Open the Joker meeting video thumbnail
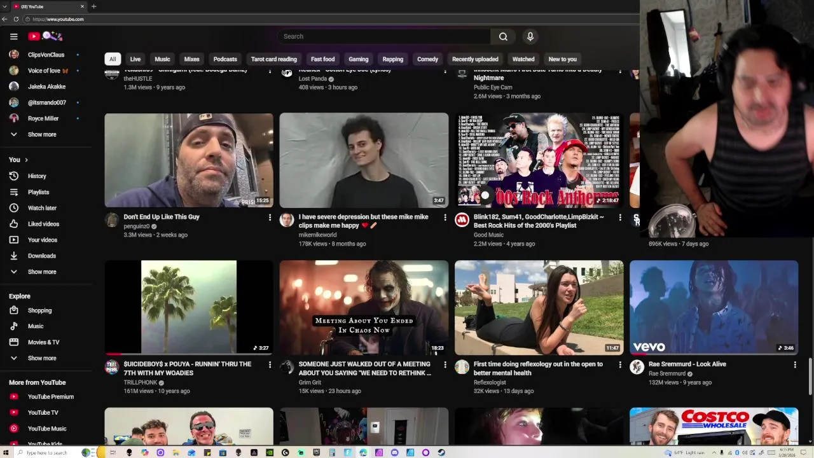Viewport: 814px width, 458px height. point(364,307)
